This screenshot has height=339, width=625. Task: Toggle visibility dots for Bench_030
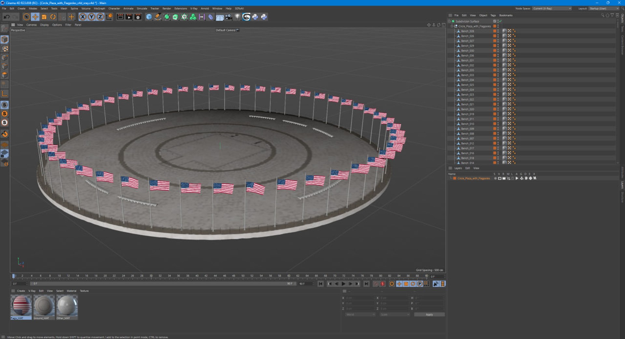point(498,50)
